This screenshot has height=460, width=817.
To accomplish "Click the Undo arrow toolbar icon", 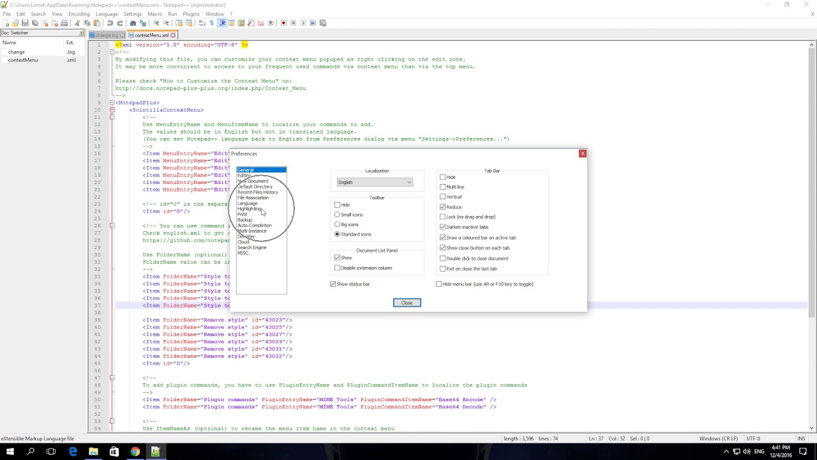I will (x=110, y=23).
